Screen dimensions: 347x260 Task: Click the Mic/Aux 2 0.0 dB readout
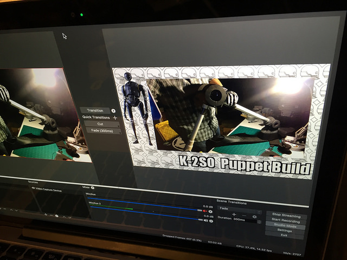point(208,216)
